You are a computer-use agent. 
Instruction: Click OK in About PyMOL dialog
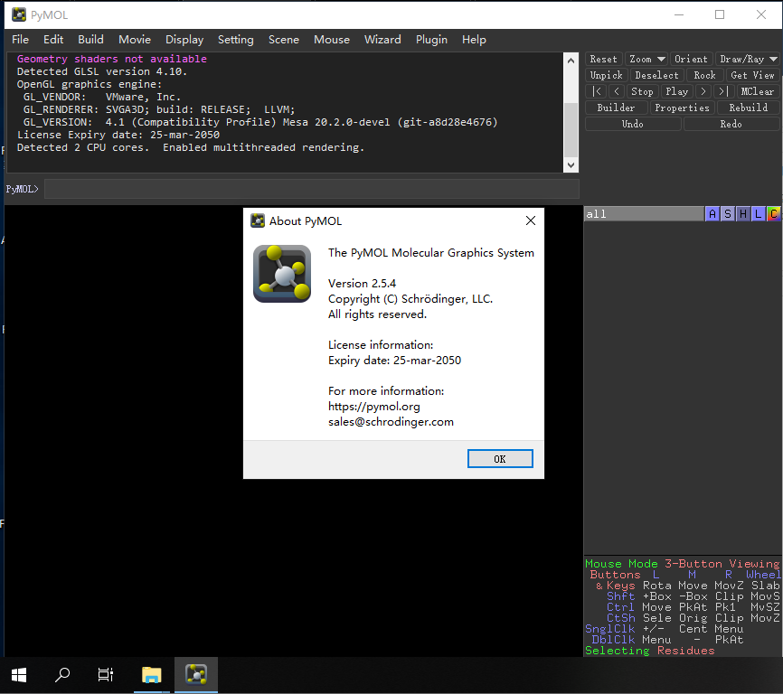tap(500, 459)
